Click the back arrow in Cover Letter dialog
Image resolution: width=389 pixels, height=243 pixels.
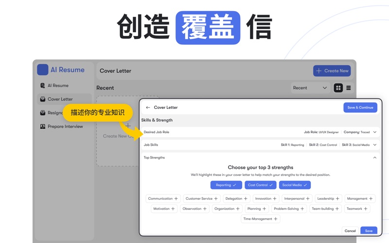[148, 107]
